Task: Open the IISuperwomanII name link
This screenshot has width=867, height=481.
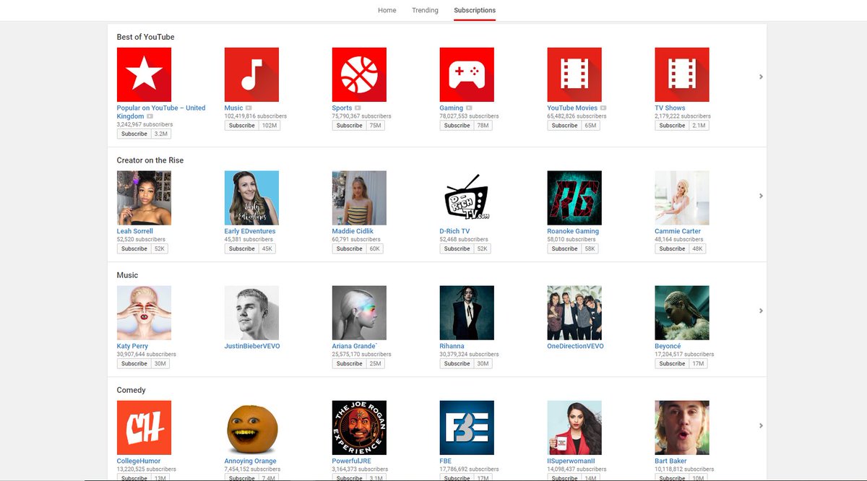Action: [571, 461]
